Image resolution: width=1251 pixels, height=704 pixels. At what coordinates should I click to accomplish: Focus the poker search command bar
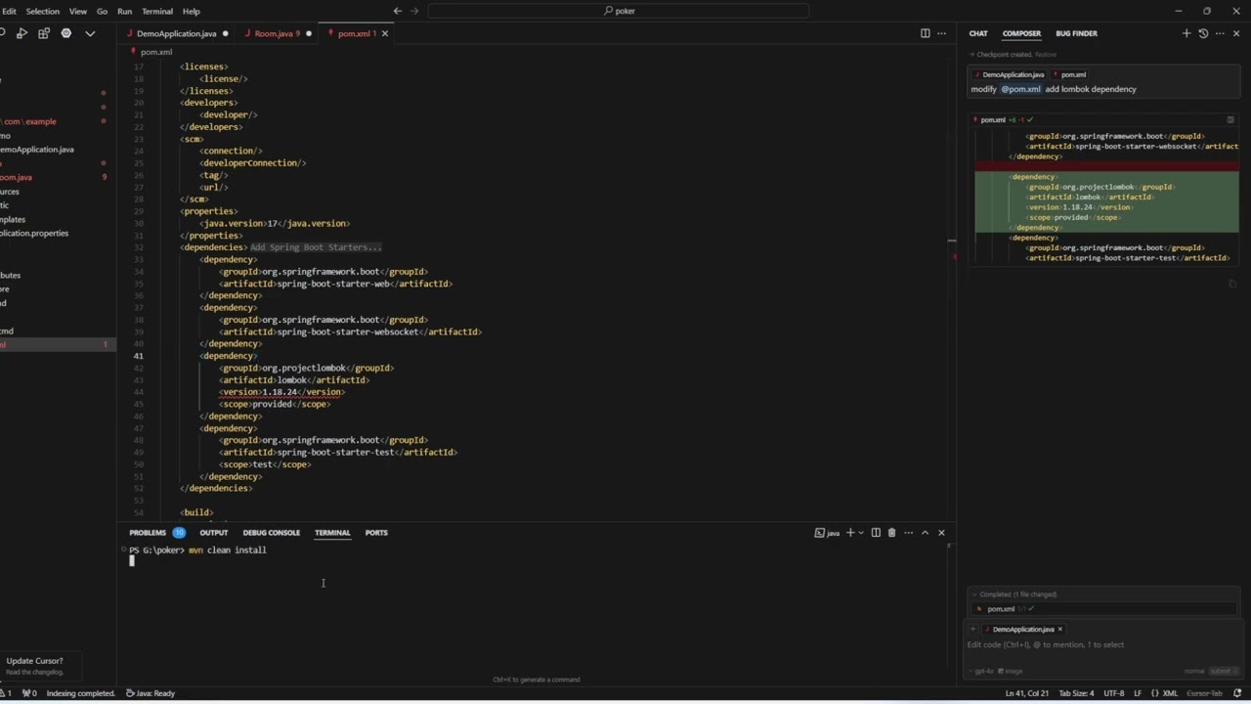618,11
